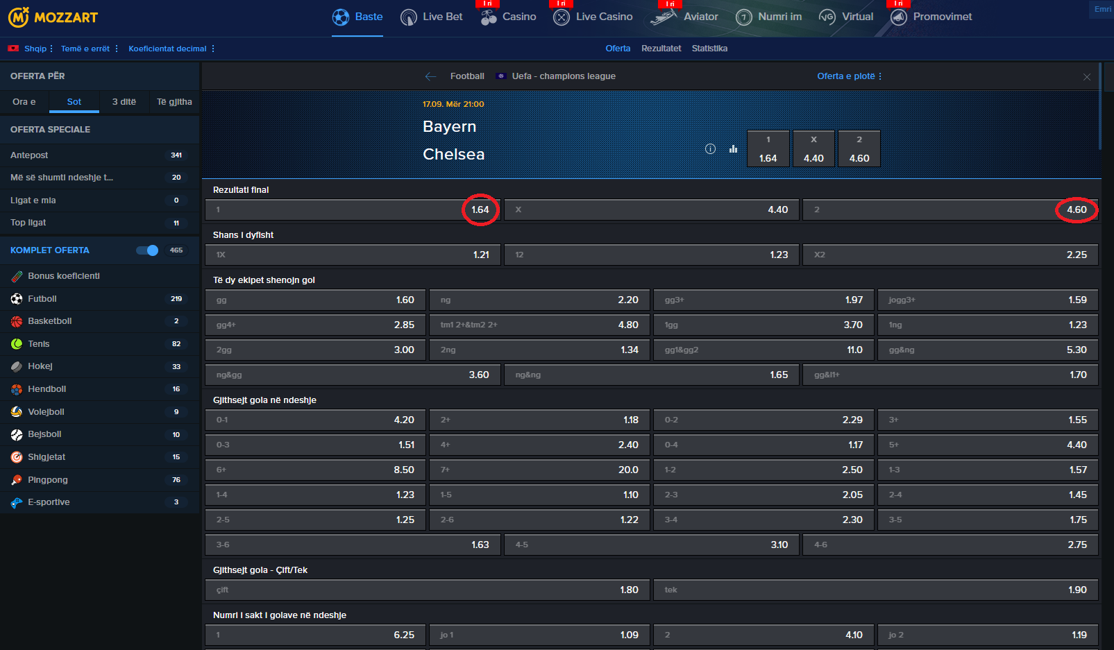The width and height of the screenshot is (1114, 650).
Task: Open the Temë e errët theme dropdown
Action: (90, 49)
